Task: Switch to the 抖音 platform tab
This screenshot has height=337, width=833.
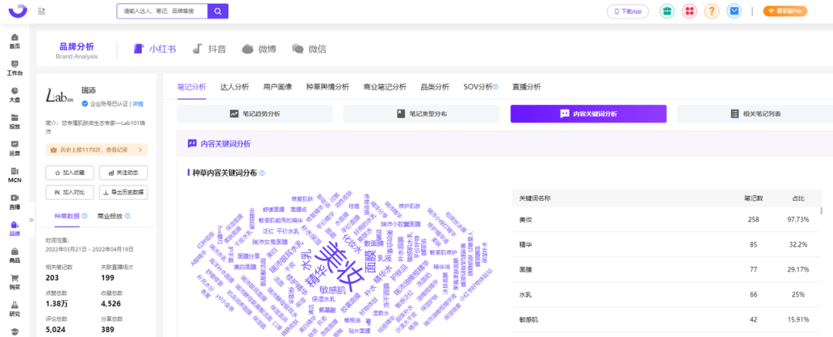Action: point(209,49)
